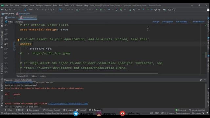Open the device selector dropdown AOSP Emulator
This screenshot has width=210, height=118.
[x=39, y=10]
